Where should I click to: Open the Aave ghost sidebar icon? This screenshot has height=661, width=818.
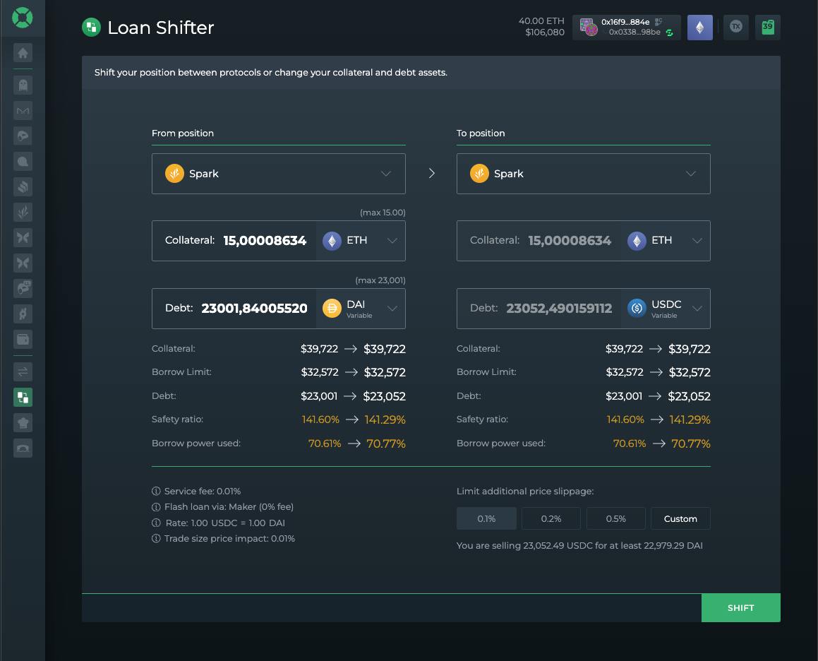coord(23,85)
